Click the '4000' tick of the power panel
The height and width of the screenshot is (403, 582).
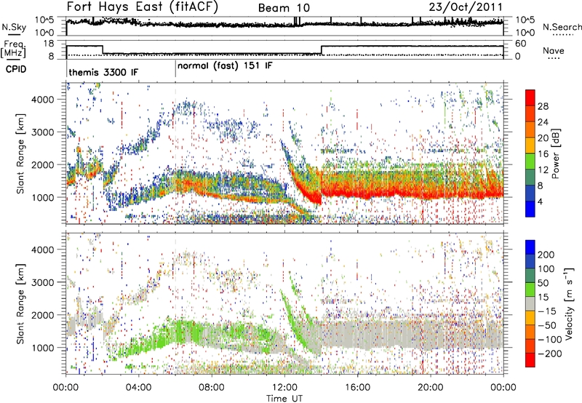(x=43, y=100)
